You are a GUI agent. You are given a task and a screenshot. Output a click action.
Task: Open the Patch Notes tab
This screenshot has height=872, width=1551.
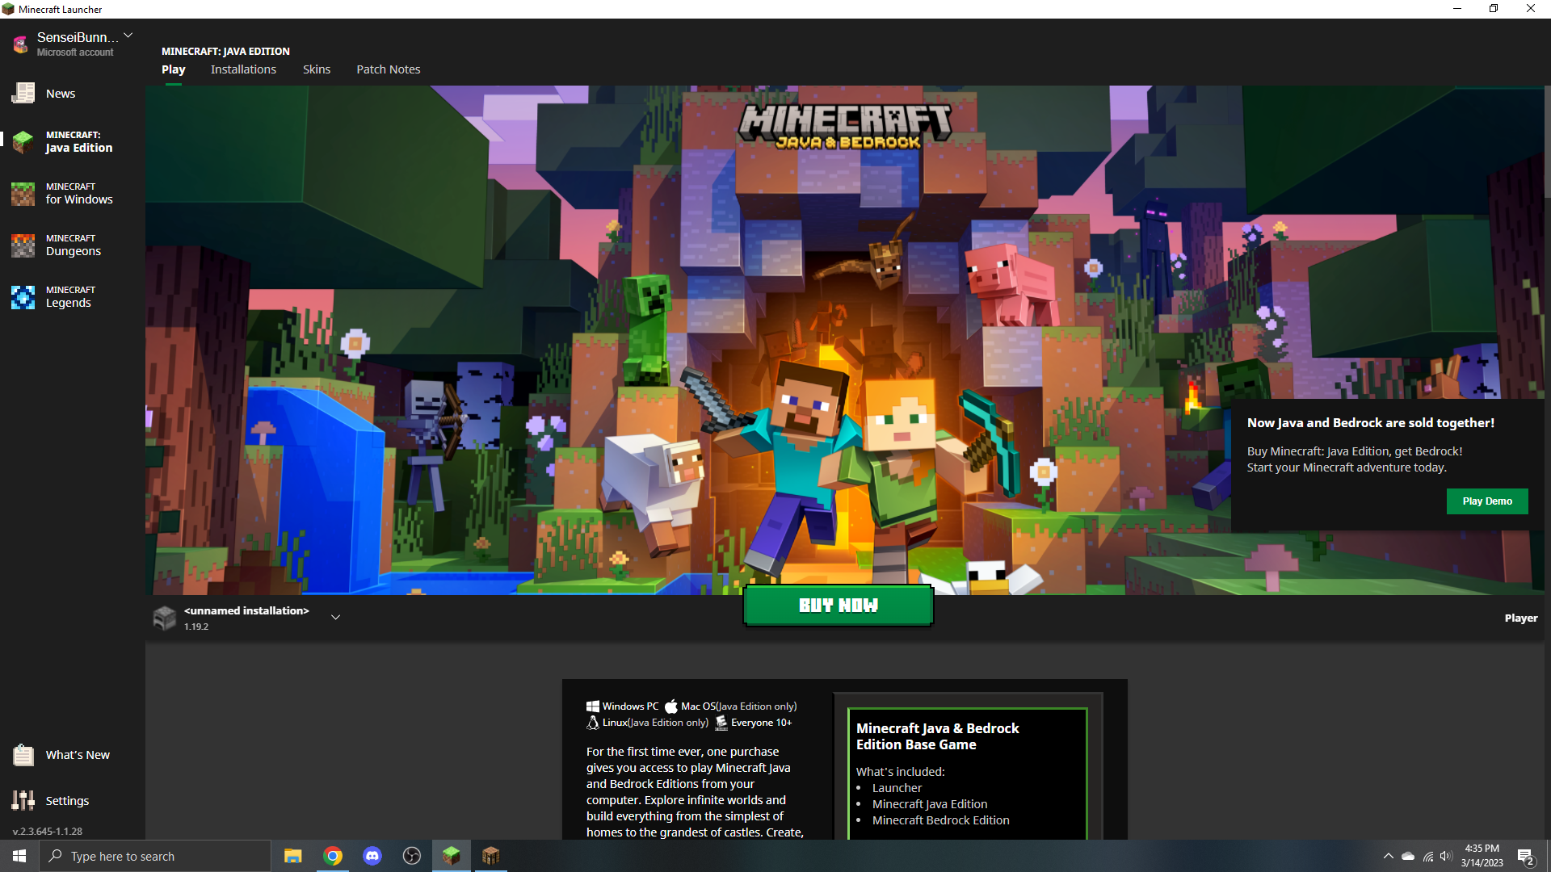point(389,69)
